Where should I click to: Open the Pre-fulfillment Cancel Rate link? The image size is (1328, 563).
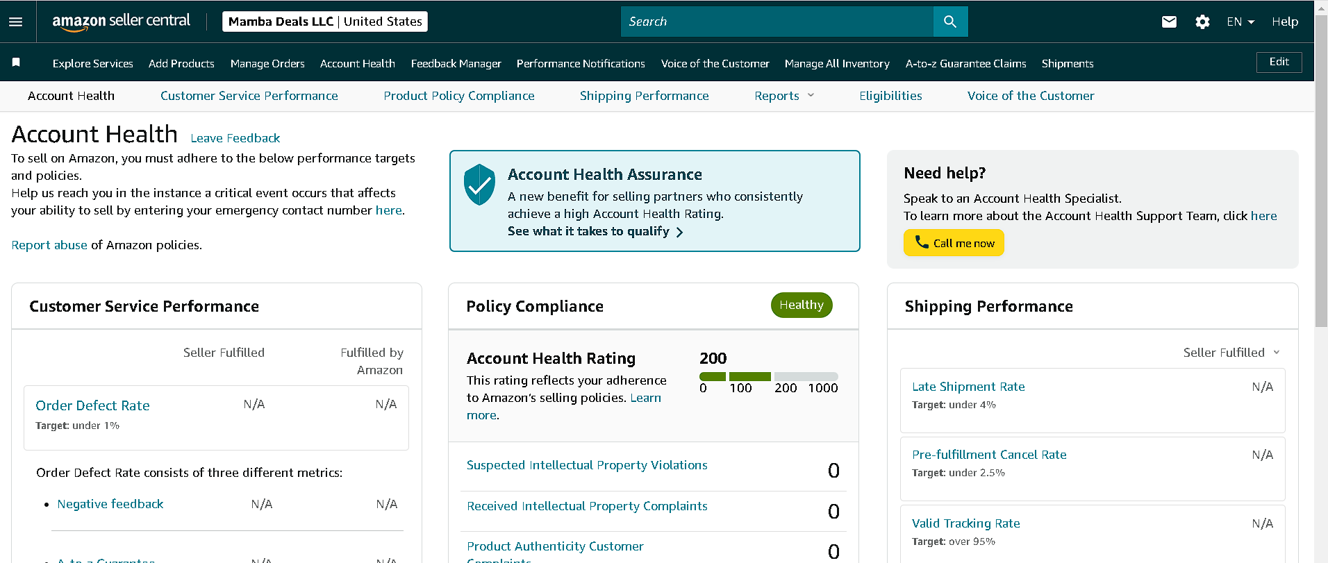[989, 455]
